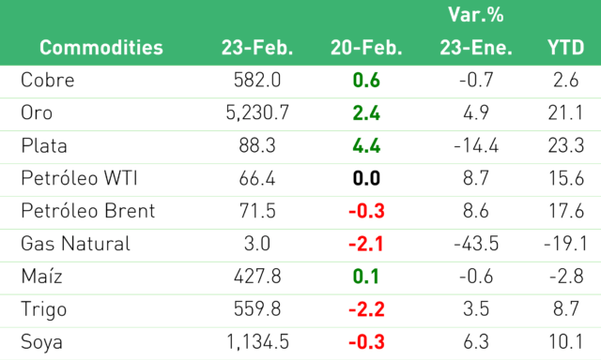Select the Cobre row label
Viewport: 601px width, 360px height.
(x=48, y=80)
